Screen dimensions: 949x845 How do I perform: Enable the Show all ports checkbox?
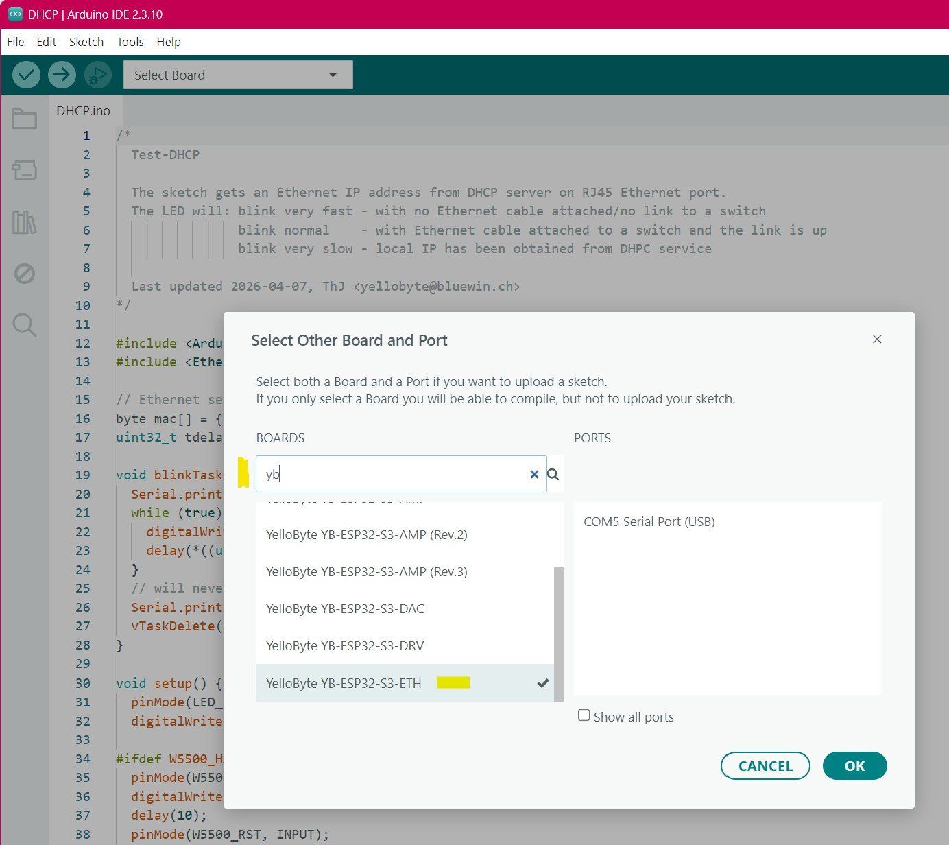[x=584, y=715]
